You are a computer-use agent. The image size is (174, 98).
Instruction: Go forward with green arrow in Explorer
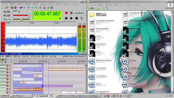(x=98, y=8)
